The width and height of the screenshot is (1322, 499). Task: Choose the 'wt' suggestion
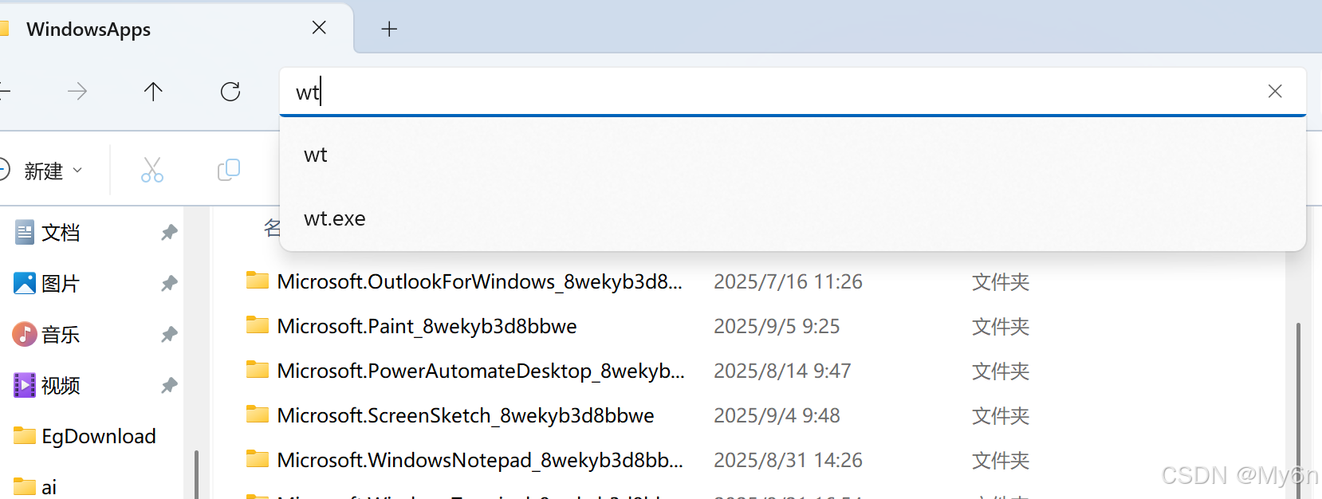[x=793, y=155]
